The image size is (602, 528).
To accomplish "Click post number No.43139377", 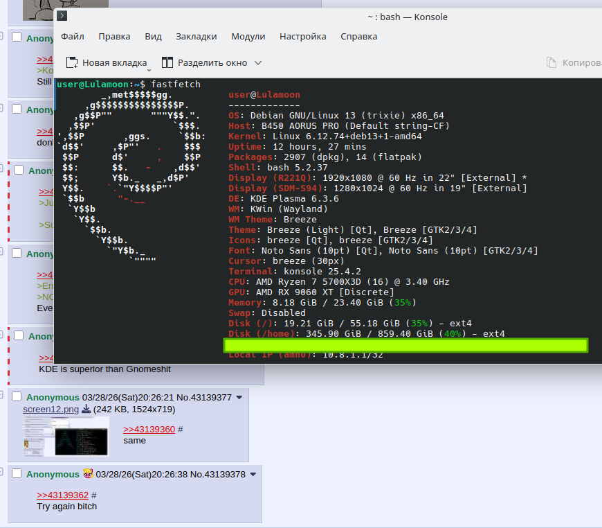I will tap(204, 397).
